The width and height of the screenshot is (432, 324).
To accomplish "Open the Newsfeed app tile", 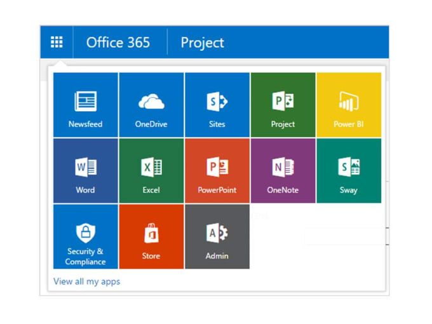I will pos(86,105).
